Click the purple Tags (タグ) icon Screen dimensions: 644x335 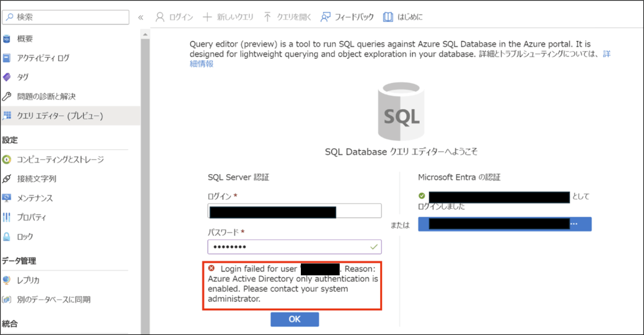click(x=6, y=78)
